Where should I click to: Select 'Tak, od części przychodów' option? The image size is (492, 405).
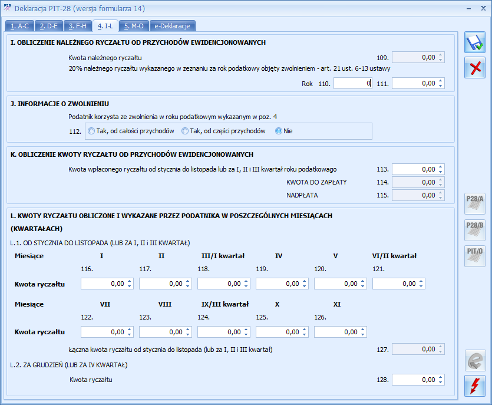point(224,131)
